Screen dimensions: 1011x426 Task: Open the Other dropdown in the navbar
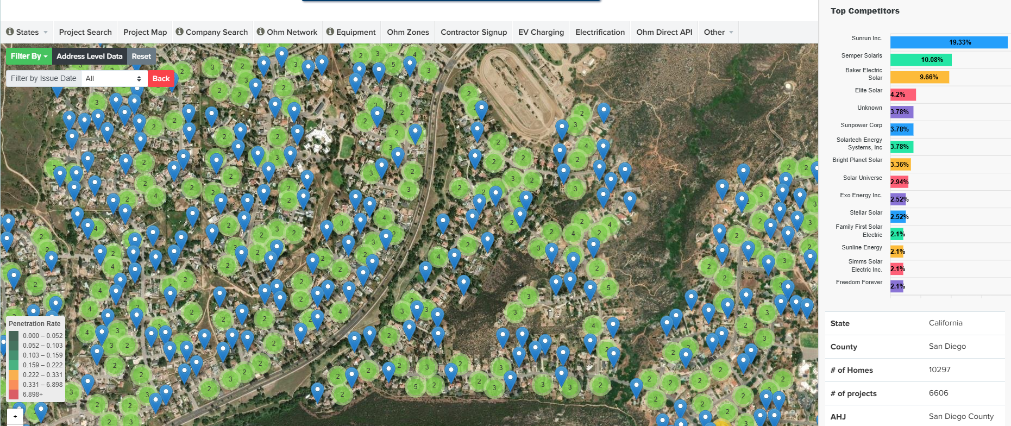[718, 32]
